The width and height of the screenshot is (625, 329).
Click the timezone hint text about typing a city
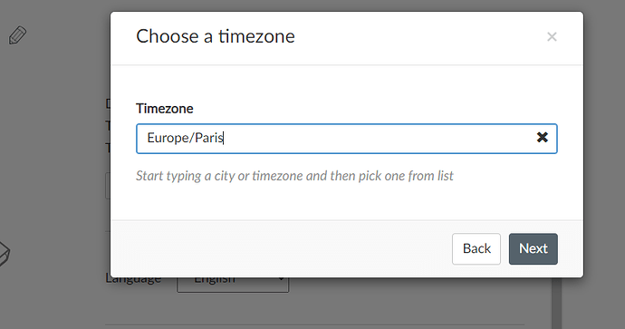(294, 176)
